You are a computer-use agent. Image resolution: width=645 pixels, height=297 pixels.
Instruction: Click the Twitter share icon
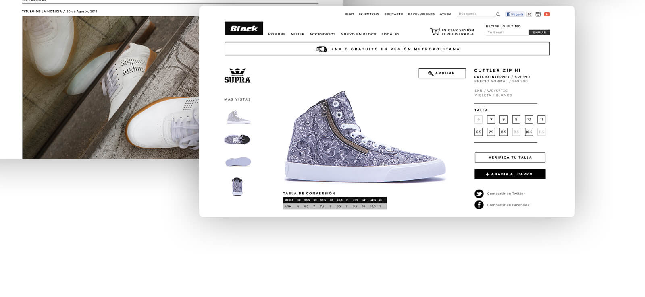[479, 194]
